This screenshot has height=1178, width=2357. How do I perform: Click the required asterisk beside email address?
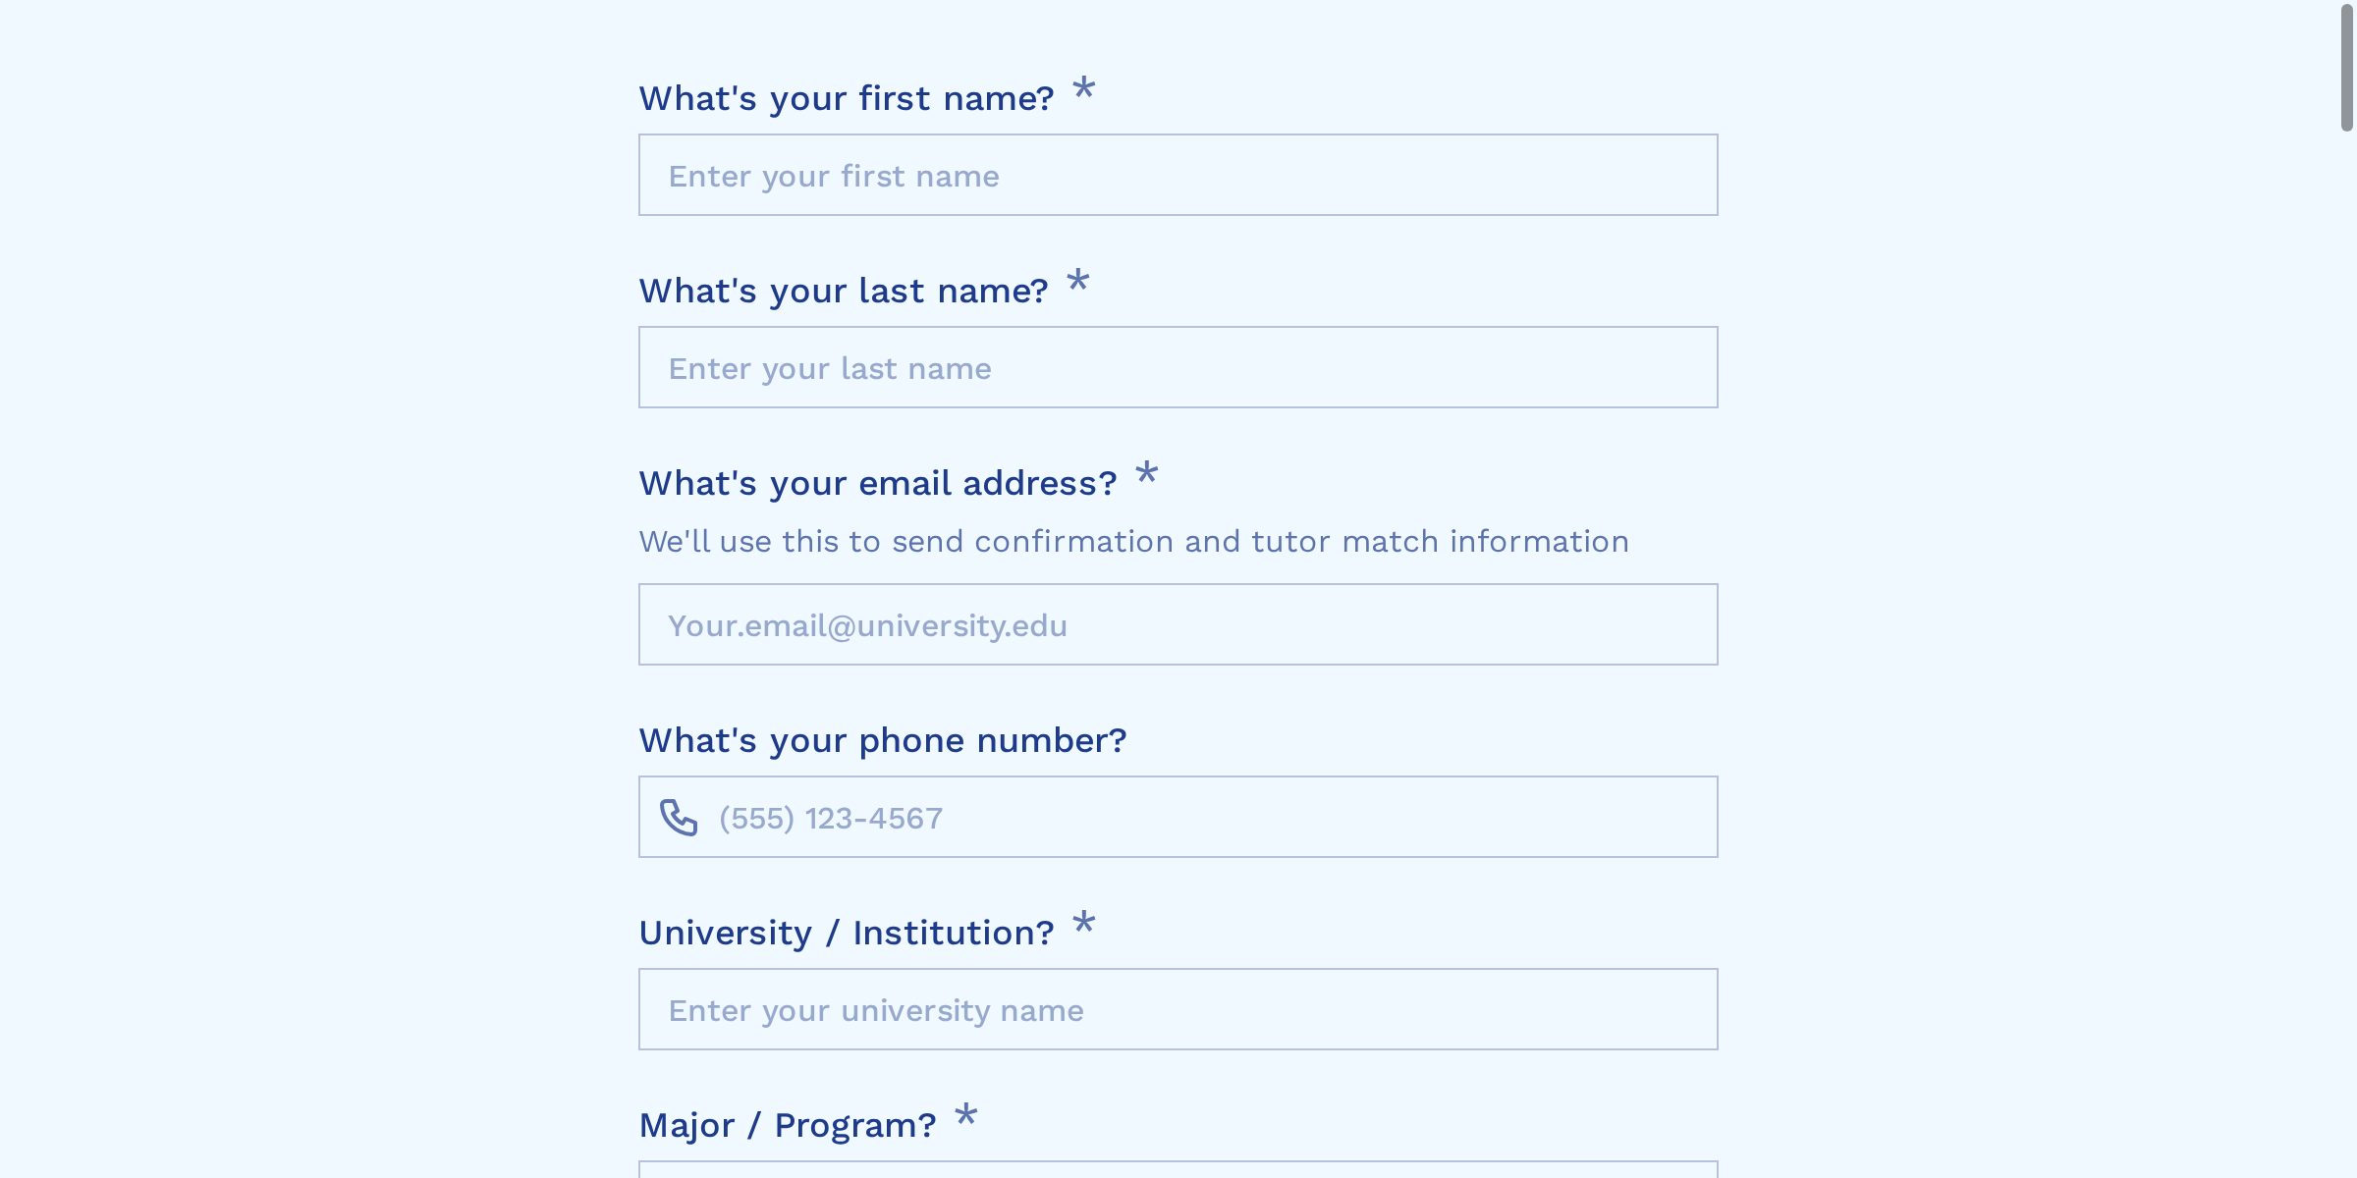coord(1146,474)
